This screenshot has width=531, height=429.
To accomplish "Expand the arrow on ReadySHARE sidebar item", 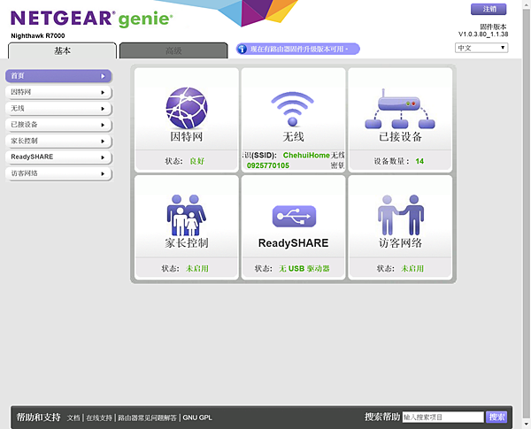I will [103, 157].
